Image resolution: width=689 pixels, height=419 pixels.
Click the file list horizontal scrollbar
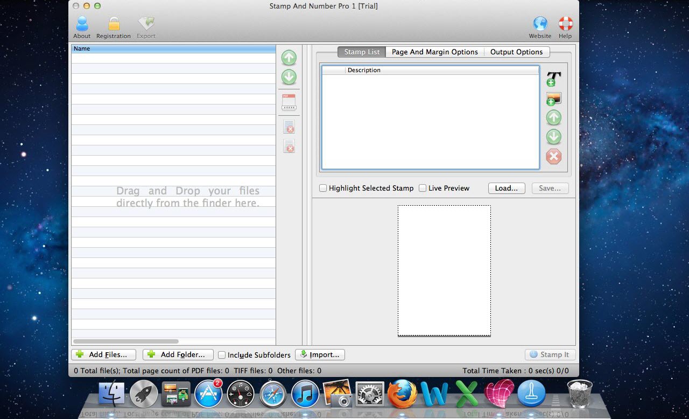(x=125, y=341)
